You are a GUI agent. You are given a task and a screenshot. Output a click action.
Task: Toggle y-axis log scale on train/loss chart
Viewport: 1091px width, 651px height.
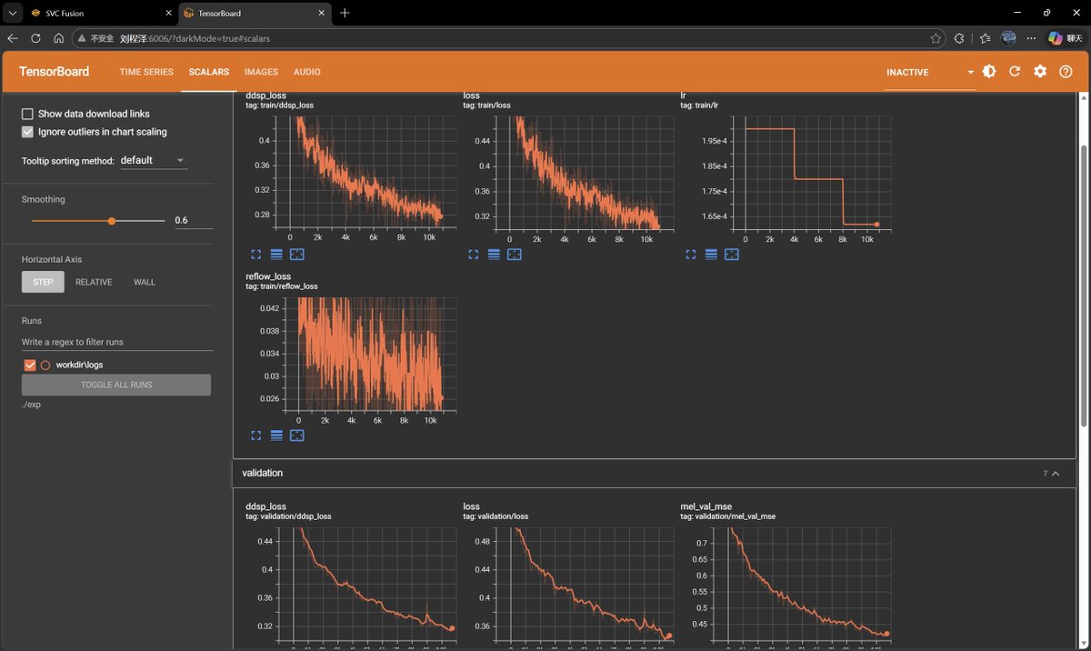coord(494,255)
